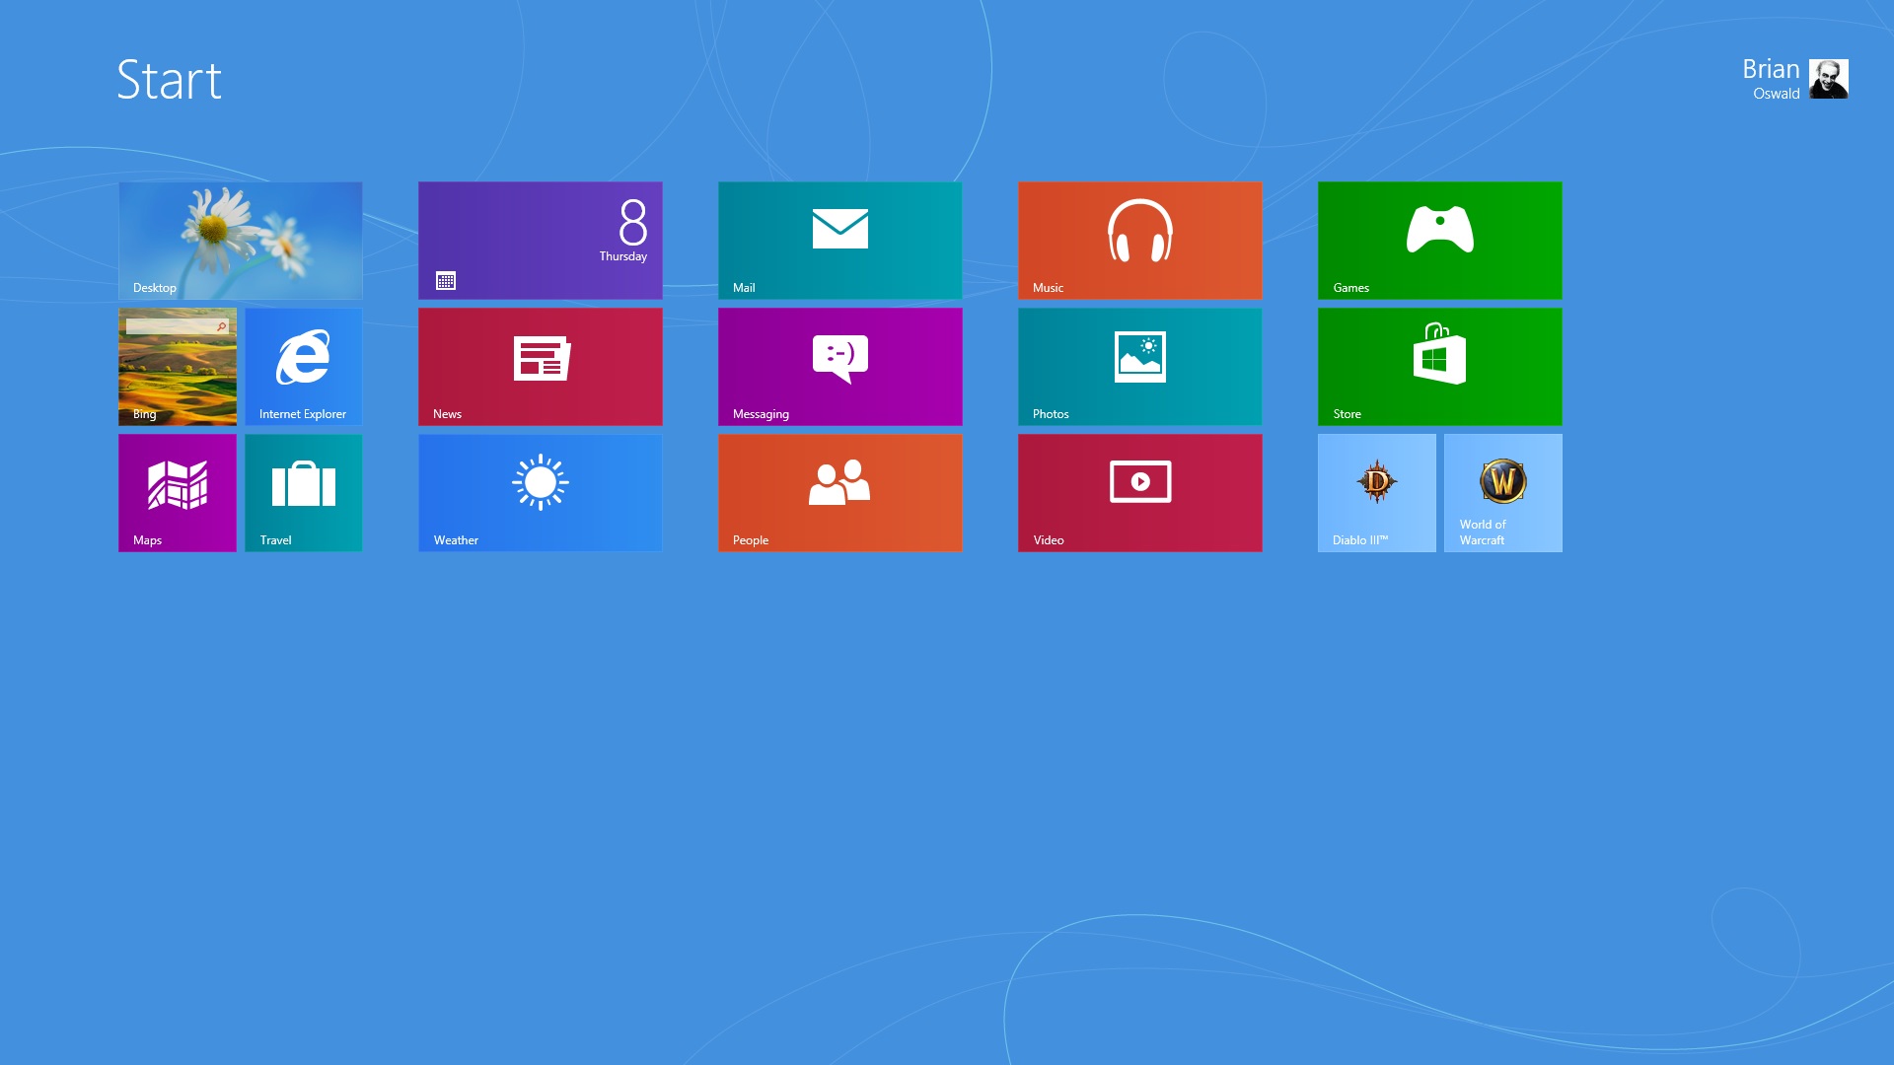Open the Mail app tile

coord(839,240)
